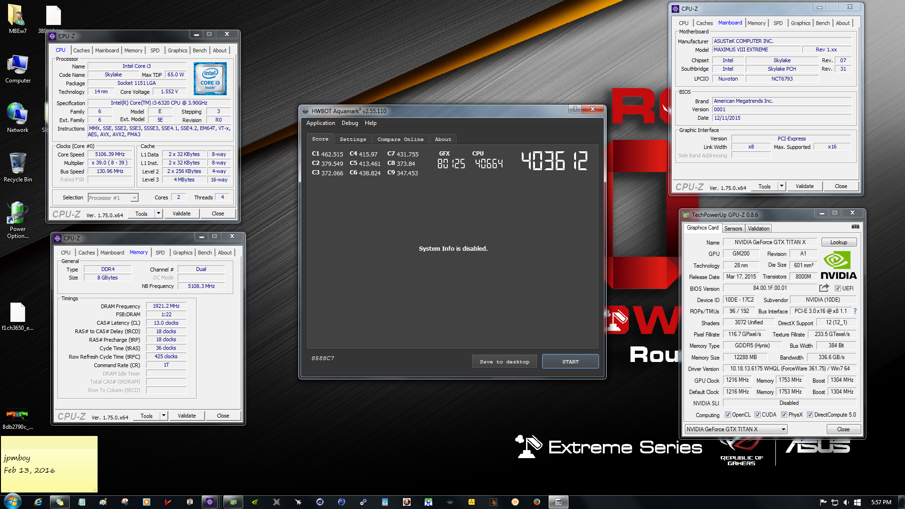905x509 pixels.
Task: Open the Power Options desktop shortcut
Action: tap(17, 220)
